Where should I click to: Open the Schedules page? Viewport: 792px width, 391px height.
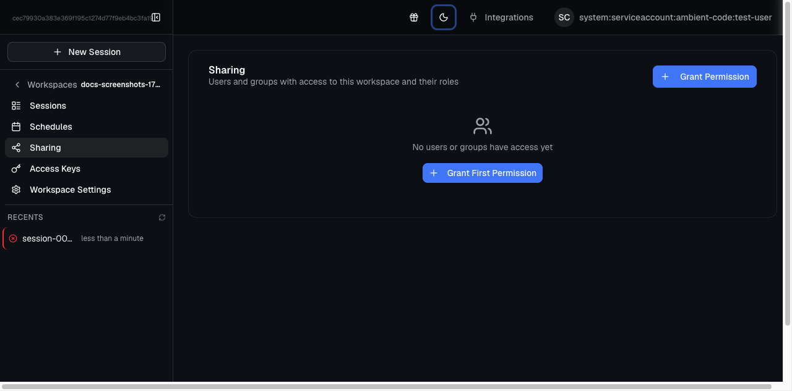coord(51,127)
